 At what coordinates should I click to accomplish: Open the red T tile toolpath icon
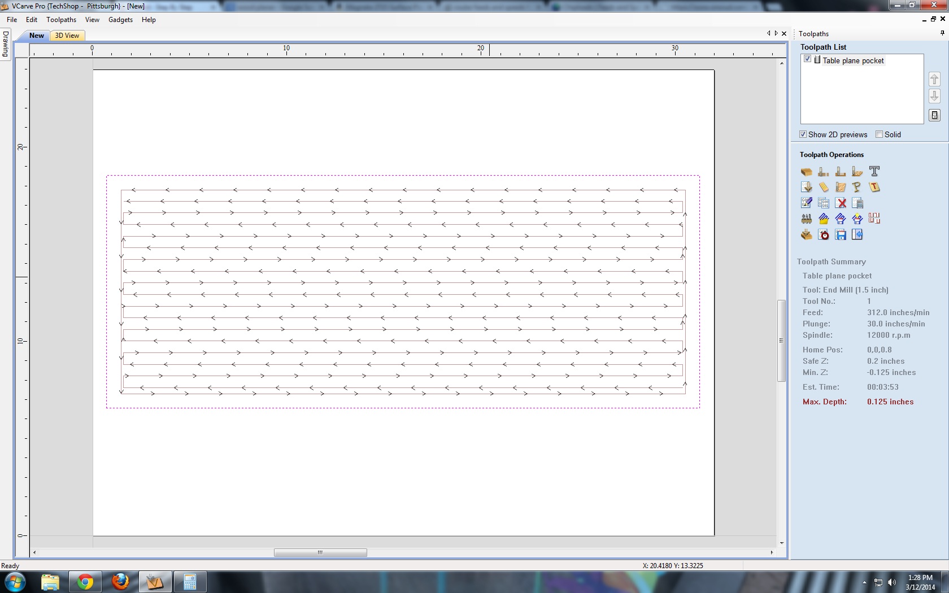tap(874, 187)
